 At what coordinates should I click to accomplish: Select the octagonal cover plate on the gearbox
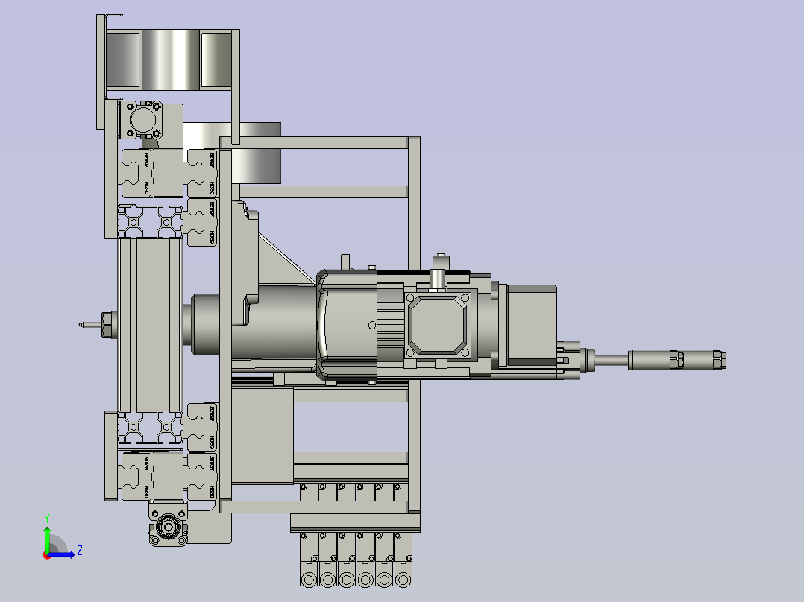pos(437,326)
